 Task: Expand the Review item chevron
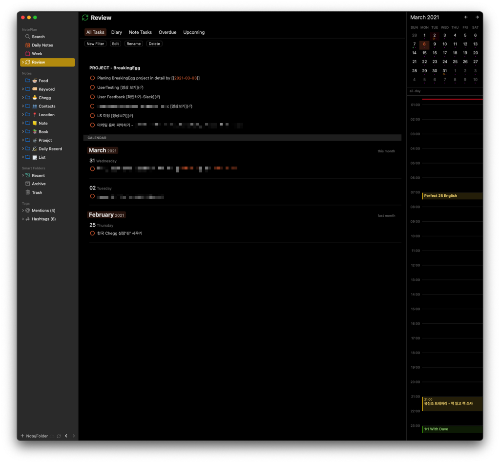tap(23, 62)
